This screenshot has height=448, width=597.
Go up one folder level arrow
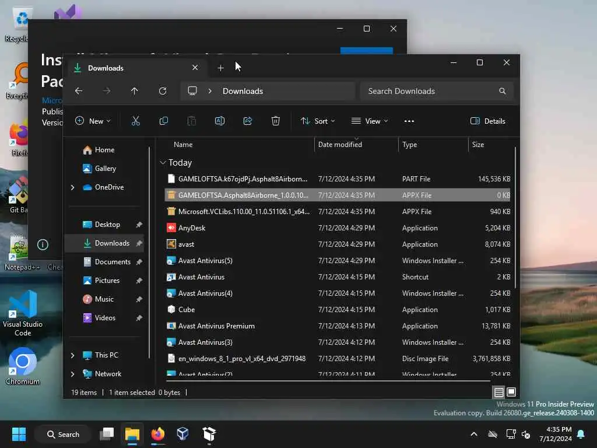point(135,91)
